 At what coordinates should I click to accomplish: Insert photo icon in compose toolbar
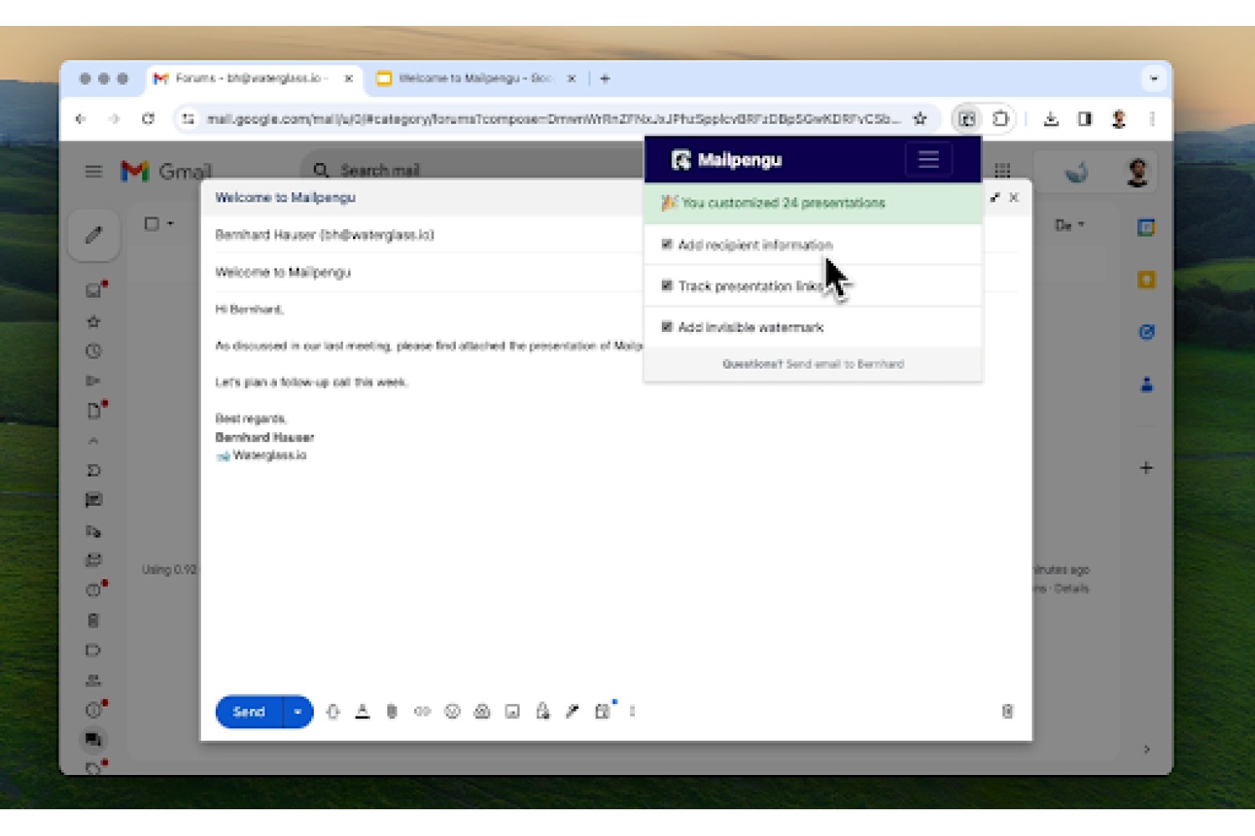(512, 711)
